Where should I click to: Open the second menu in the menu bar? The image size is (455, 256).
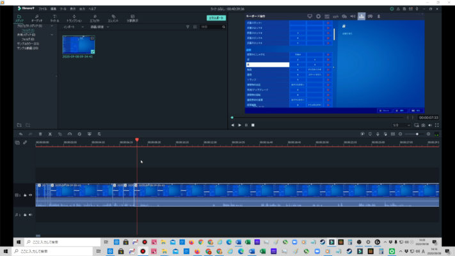(x=53, y=9)
